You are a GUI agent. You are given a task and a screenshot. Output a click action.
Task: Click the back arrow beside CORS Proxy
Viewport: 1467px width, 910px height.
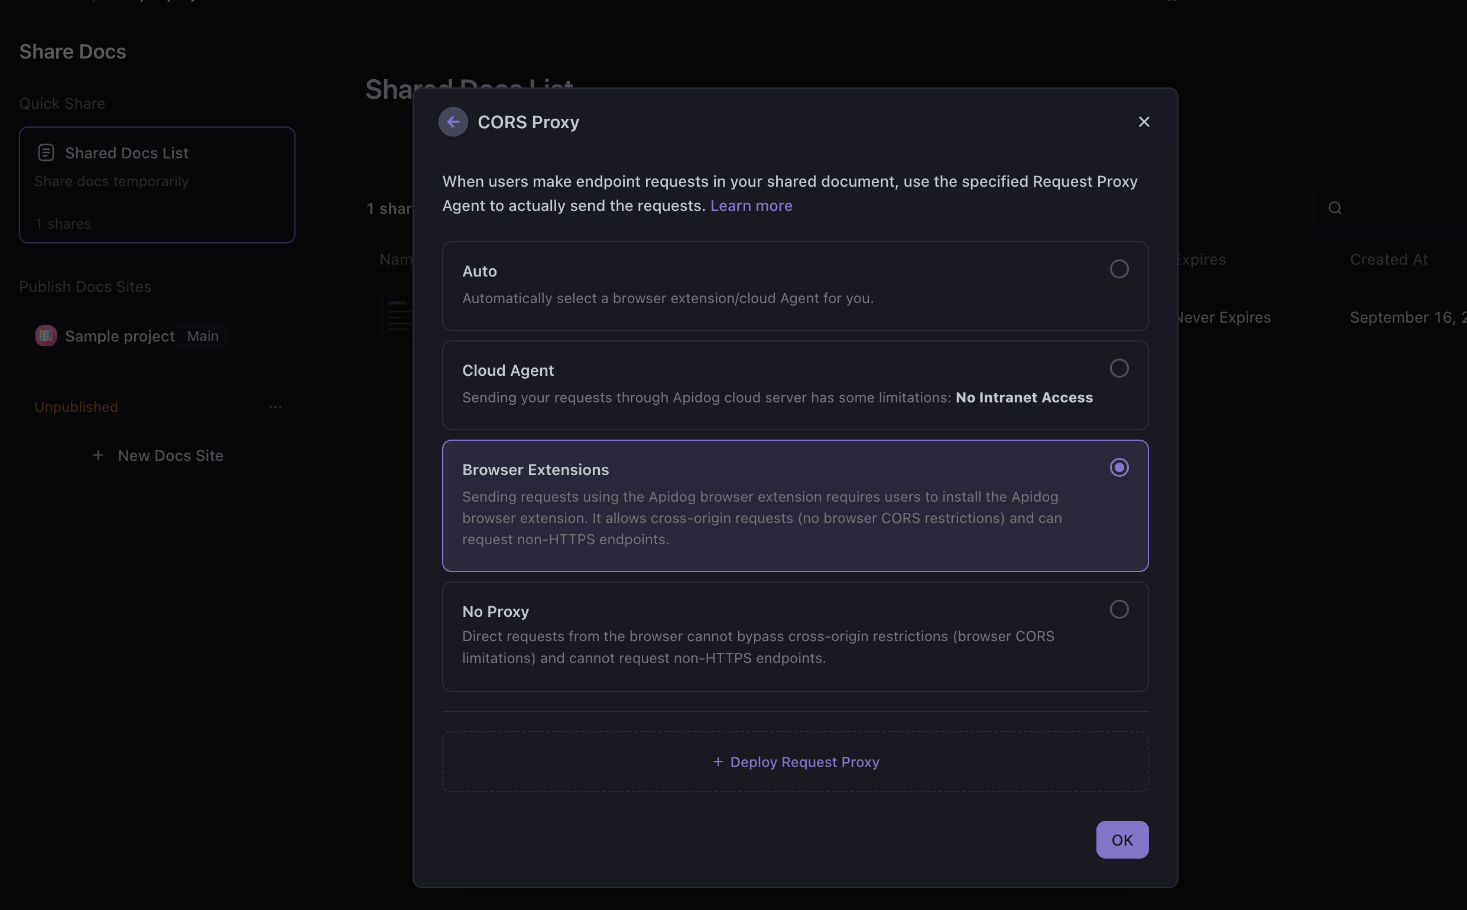pyautogui.click(x=453, y=122)
